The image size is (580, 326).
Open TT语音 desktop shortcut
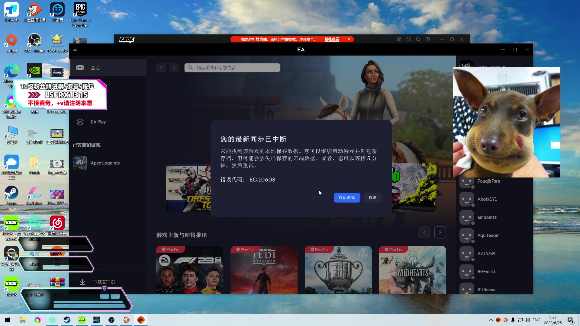(57, 12)
